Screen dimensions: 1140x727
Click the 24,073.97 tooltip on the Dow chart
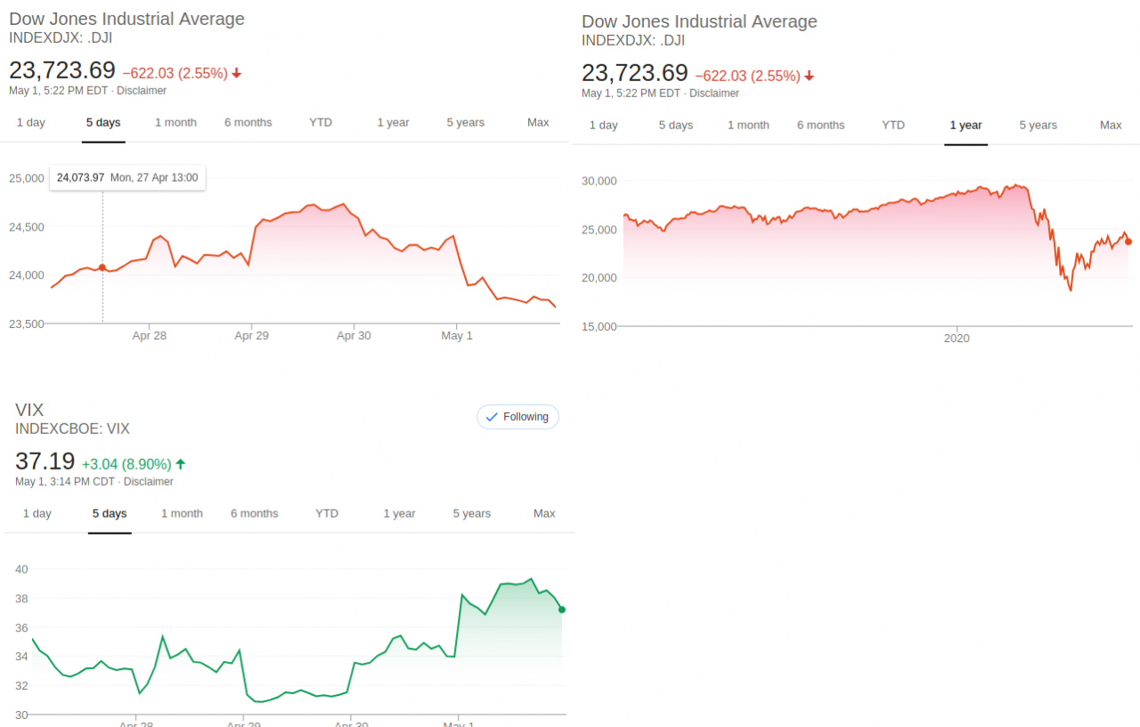point(127,178)
